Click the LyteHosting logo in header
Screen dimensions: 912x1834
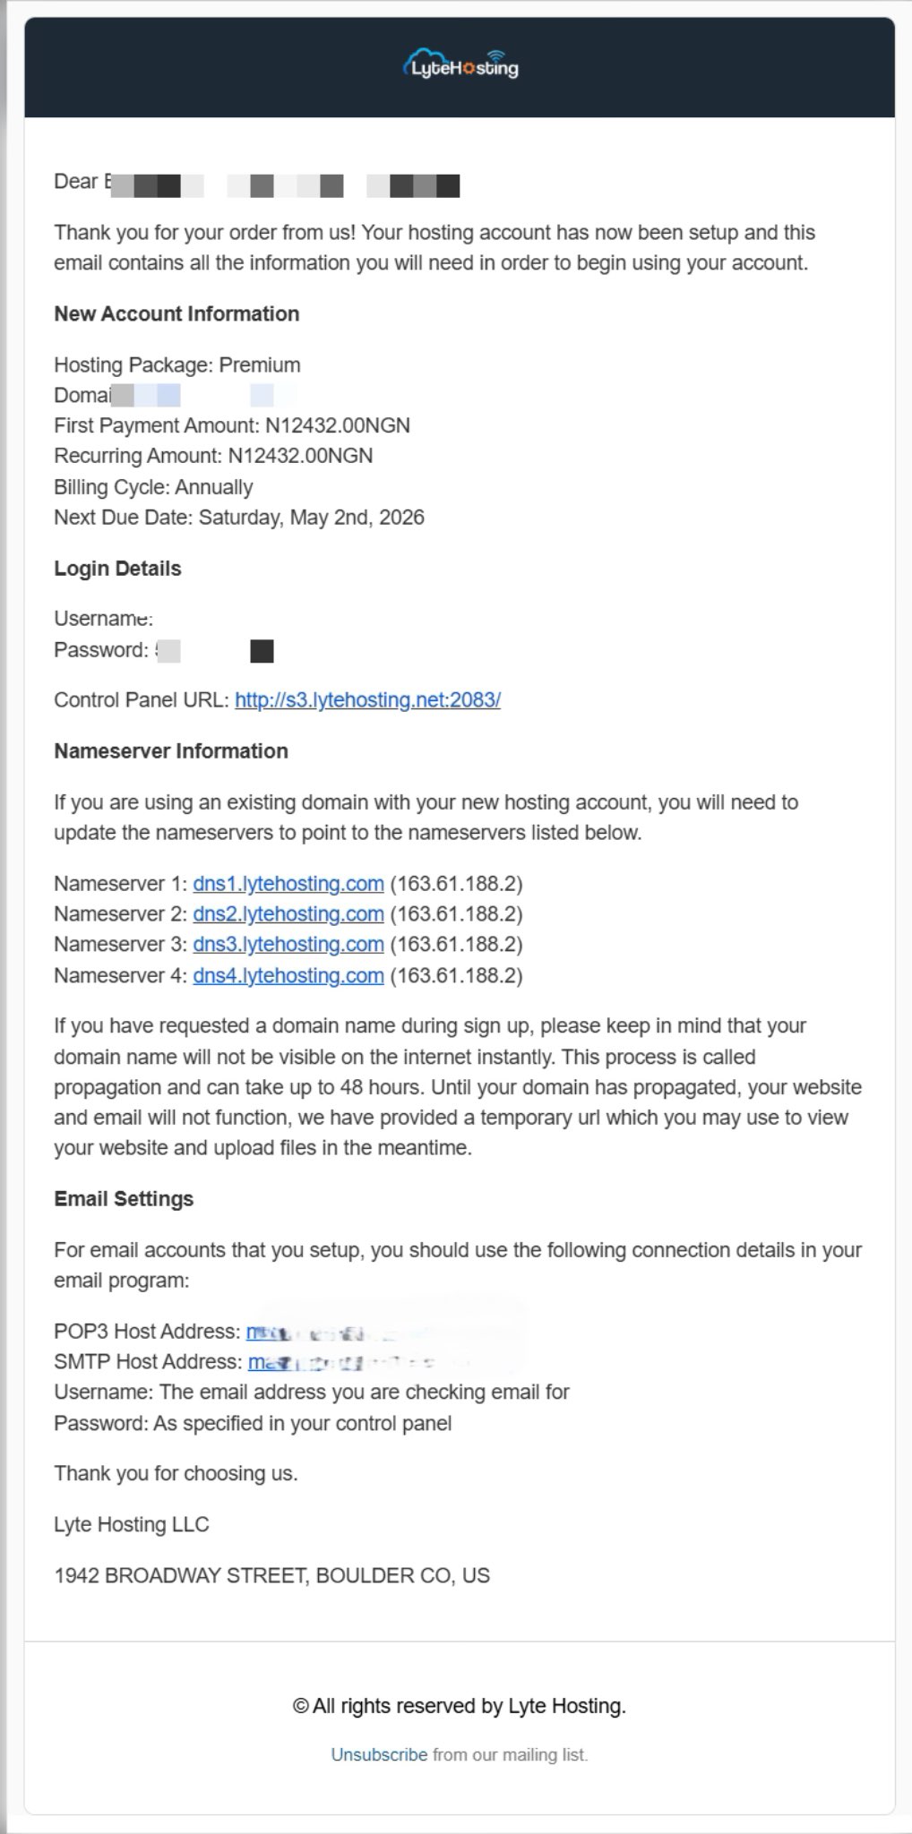pos(460,65)
